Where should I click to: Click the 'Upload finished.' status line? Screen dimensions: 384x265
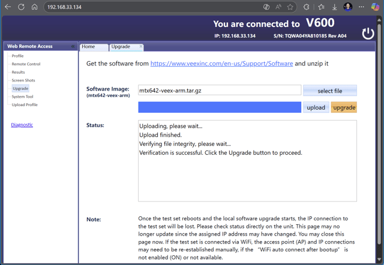(x=160, y=135)
